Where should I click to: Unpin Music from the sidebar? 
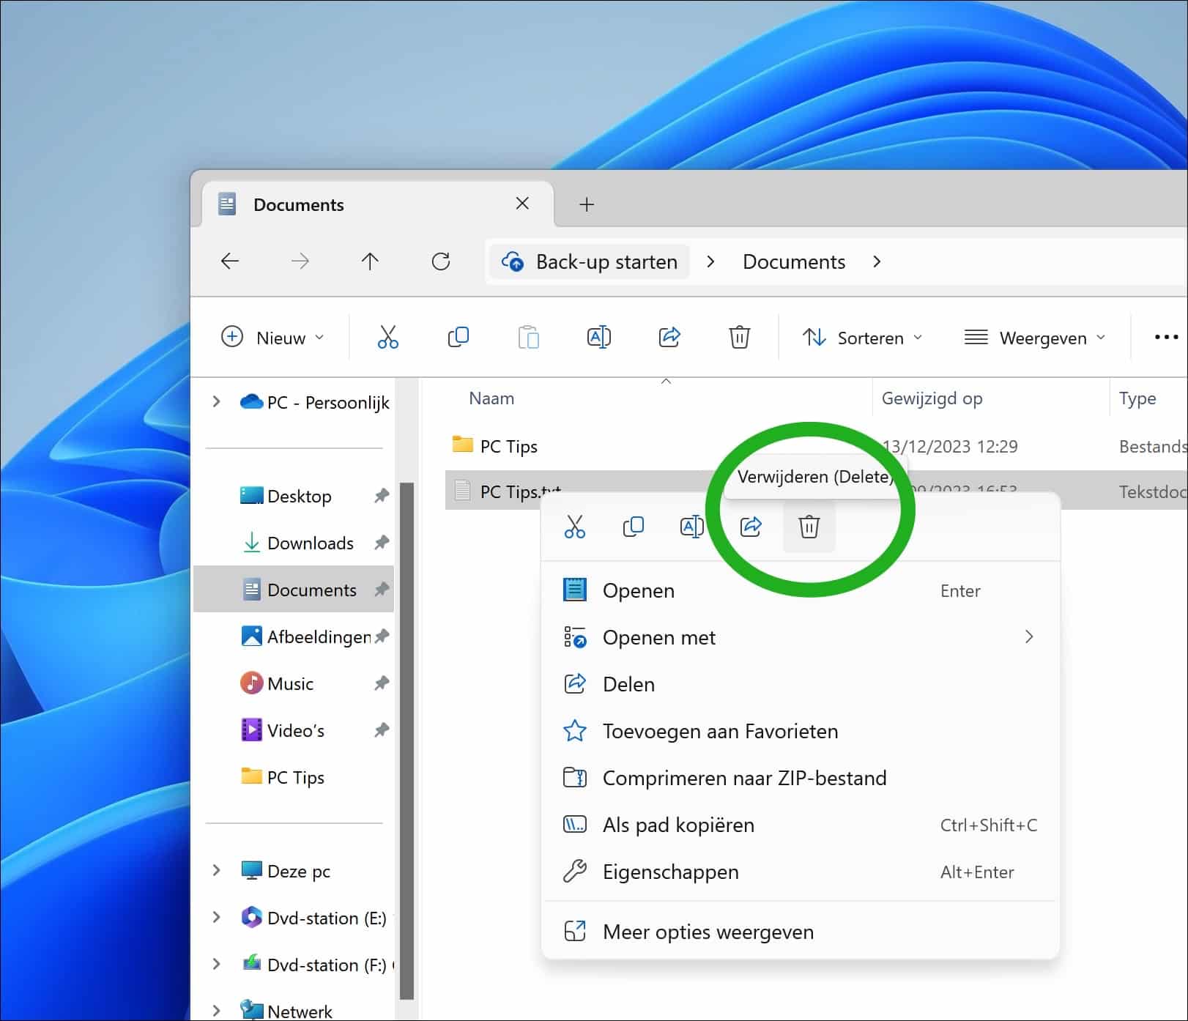coord(382,683)
